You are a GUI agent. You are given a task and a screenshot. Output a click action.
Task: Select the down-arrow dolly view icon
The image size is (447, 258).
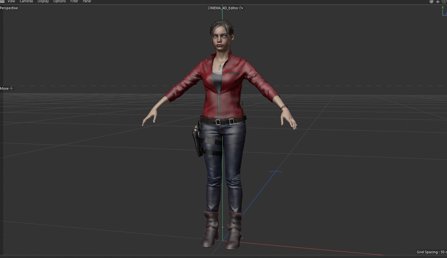tap(438, 1)
